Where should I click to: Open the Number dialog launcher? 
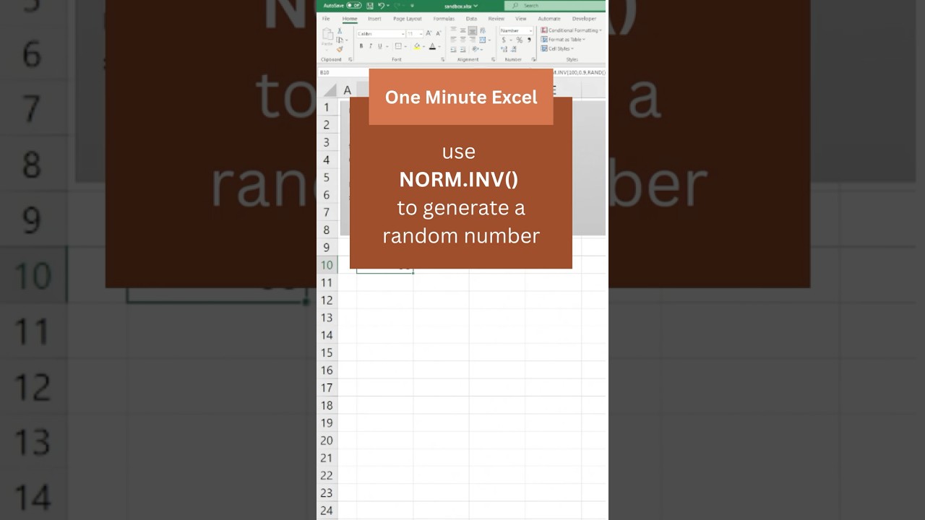pos(533,59)
